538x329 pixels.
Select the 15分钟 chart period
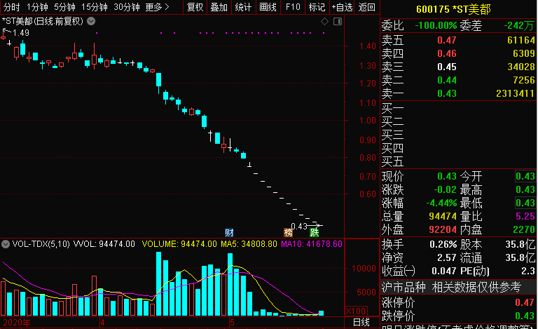click(95, 7)
